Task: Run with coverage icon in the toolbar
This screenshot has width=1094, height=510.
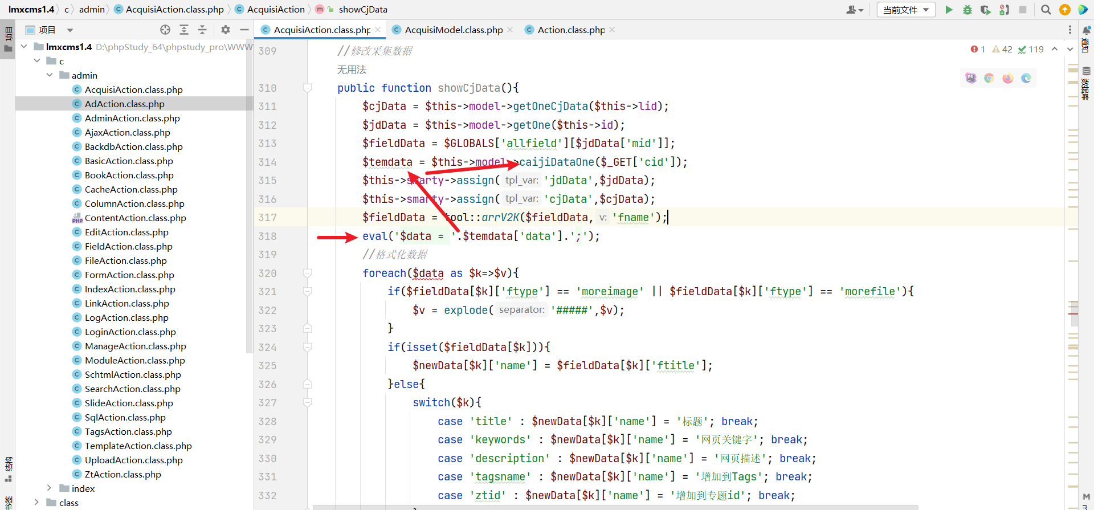Action: click(985, 10)
